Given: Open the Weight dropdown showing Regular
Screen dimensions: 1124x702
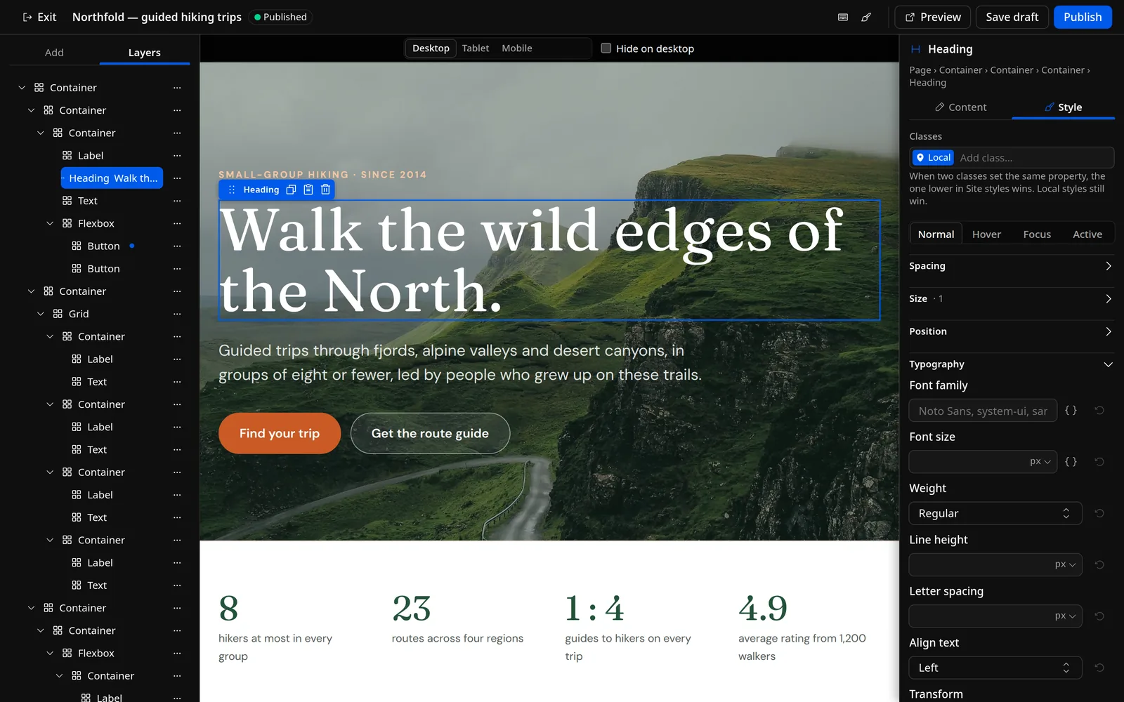Looking at the screenshot, I should click(995, 513).
